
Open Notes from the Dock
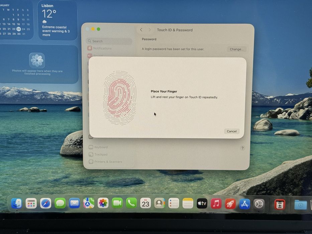(188, 203)
